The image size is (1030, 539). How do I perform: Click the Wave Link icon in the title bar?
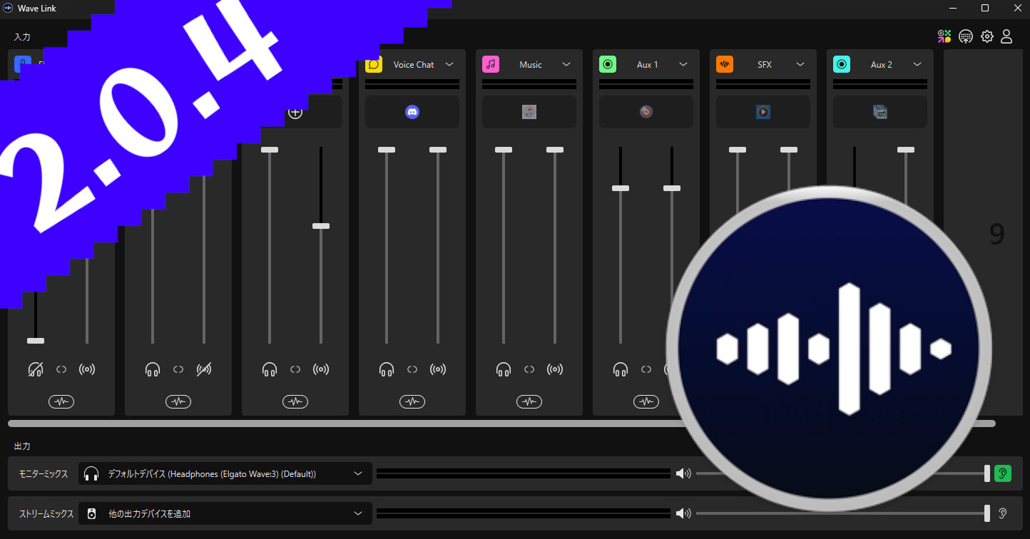[7, 8]
